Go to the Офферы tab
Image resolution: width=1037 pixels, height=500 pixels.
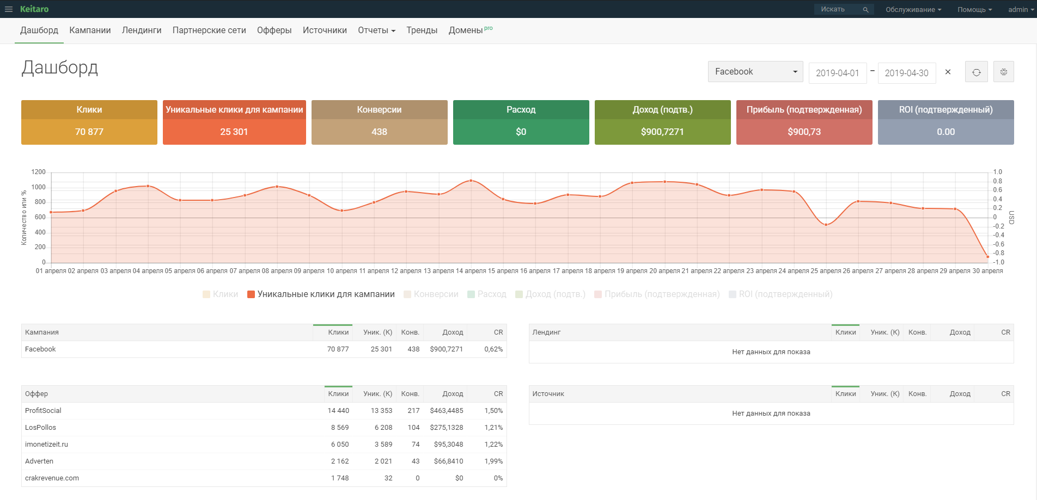274,30
